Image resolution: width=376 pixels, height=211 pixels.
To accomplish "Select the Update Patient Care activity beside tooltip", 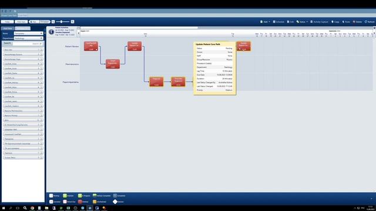I will click(x=244, y=46).
